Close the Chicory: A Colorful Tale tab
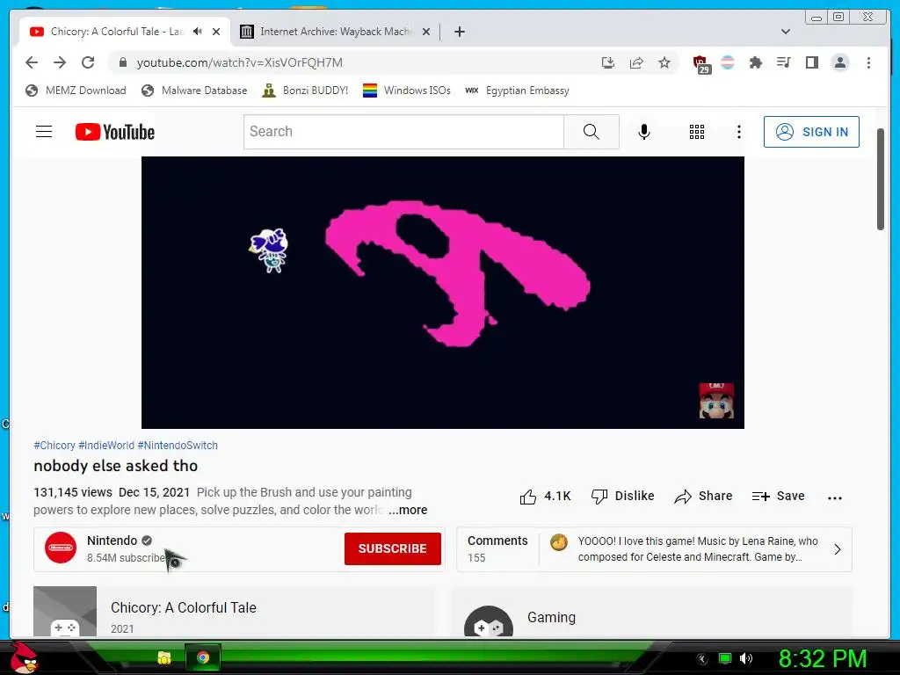Image resolution: width=900 pixels, height=675 pixels. pos(216,32)
